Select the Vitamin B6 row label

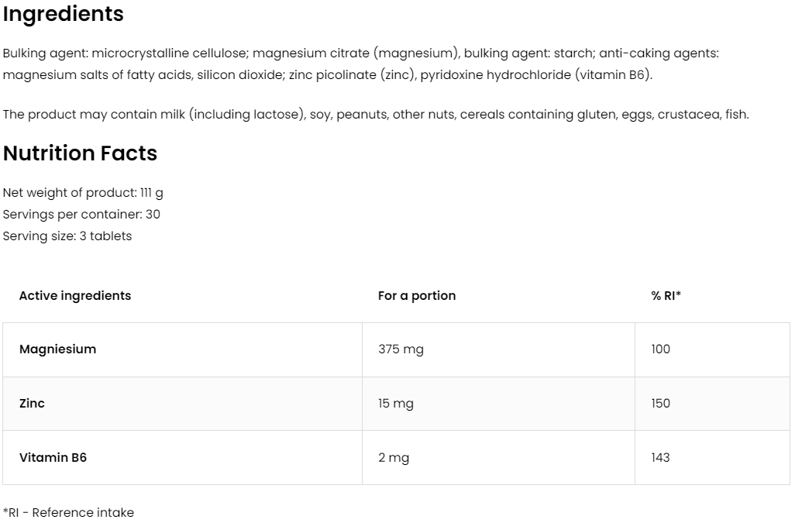(x=53, y=458)
